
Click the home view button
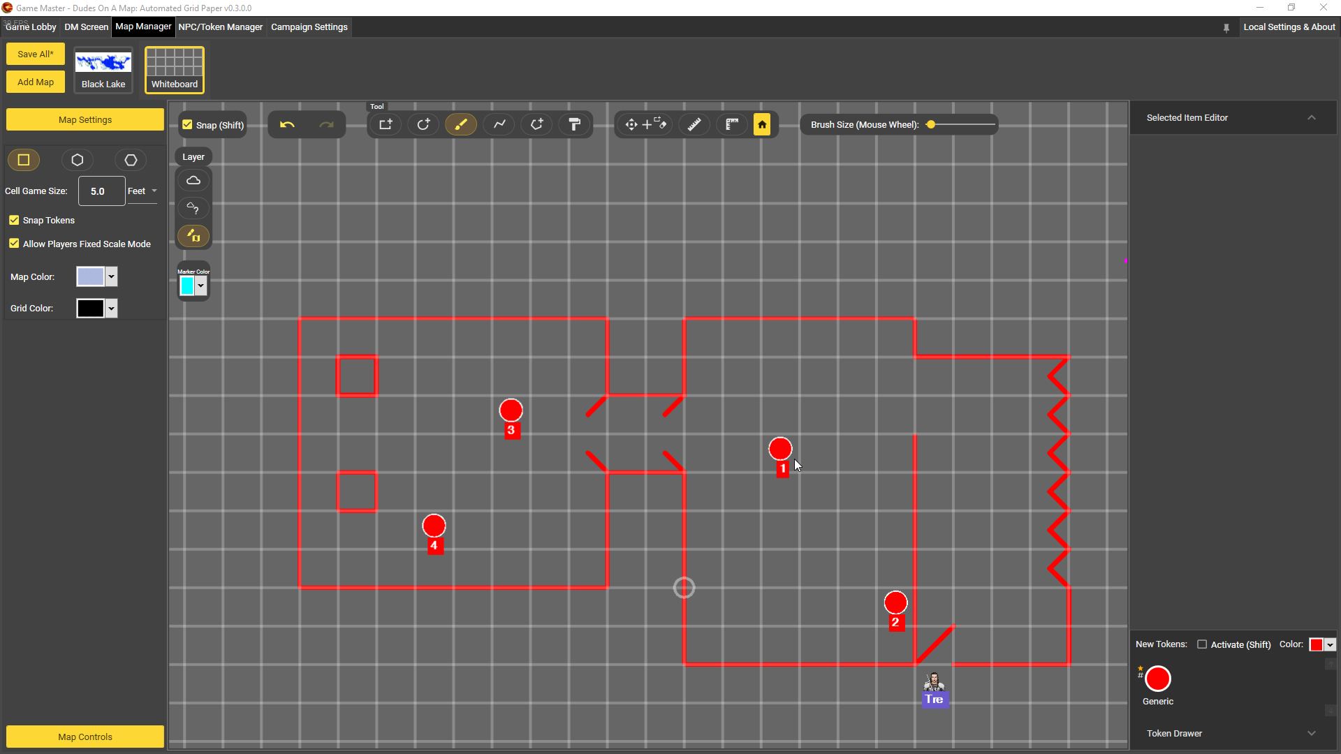(762, 125)
